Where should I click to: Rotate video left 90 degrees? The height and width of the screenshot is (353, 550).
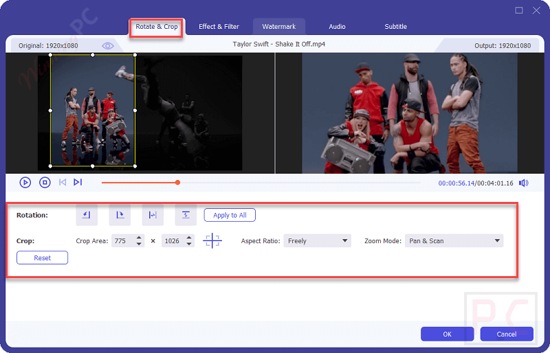click(x=87, y=215)
